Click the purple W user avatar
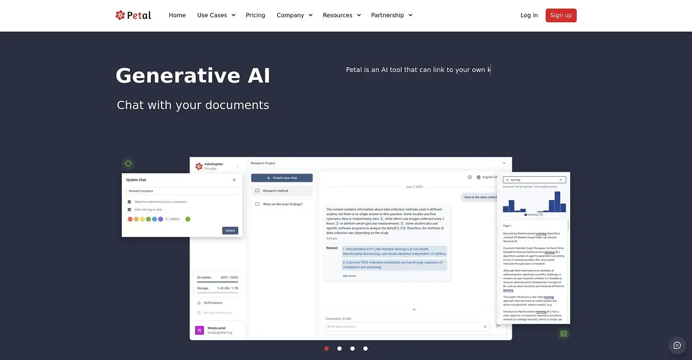Image resolution: width=692 pixels, height=360 pixels. pos(199,330)
